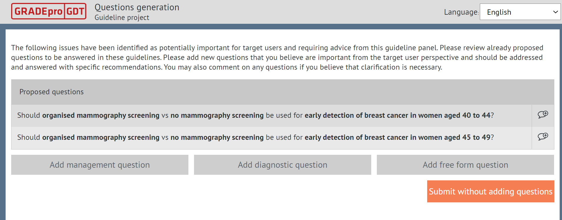562x220 pixels.
Task: Click the plus-bubble comment icon in the top question row
Action: pyautogui.click(x=543, y=115)
